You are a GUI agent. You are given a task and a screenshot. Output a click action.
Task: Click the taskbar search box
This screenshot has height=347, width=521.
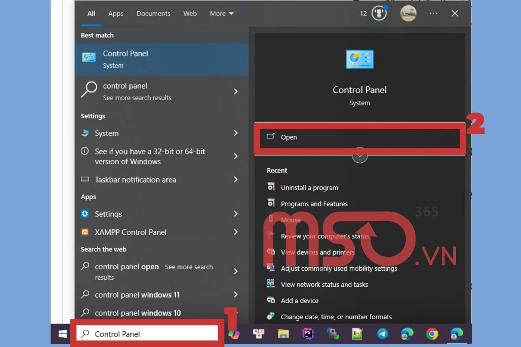(148, 334)
